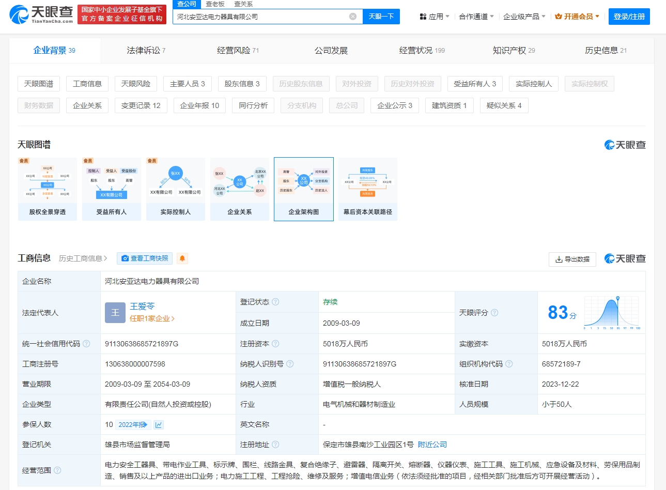Select the 企业背景 tab
Screen dimensions: 666x490
55,51
